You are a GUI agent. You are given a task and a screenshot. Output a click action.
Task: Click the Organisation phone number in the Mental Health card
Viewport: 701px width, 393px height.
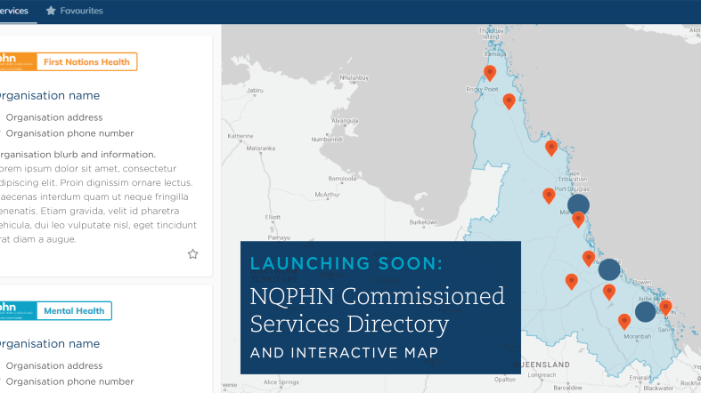[69, 381]
